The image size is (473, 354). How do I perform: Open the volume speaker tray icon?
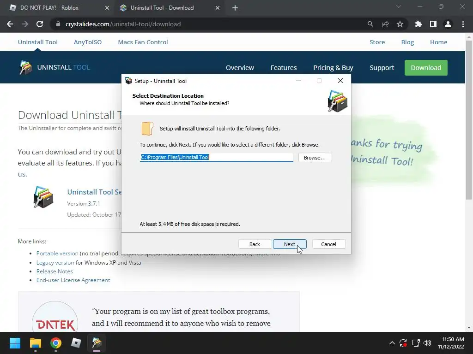(x=427, y=343)
